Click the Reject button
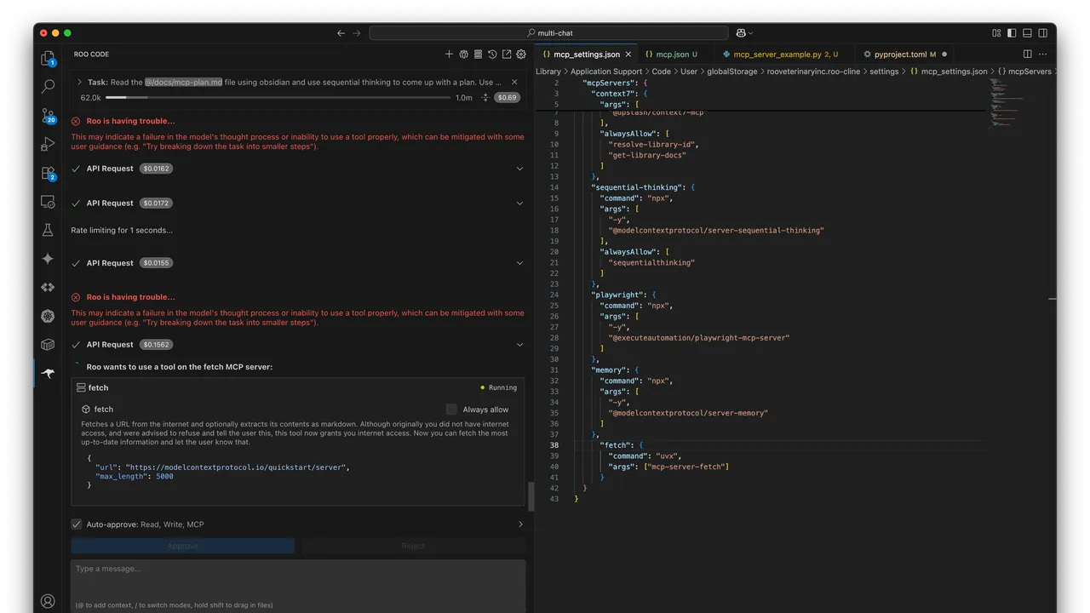This screenshot has height=613, width=1090. [413, 546]
